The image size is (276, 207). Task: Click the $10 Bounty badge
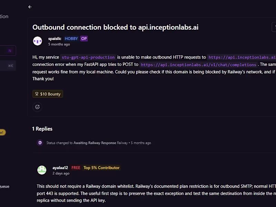pyautogui.click(x=48, y=94)
